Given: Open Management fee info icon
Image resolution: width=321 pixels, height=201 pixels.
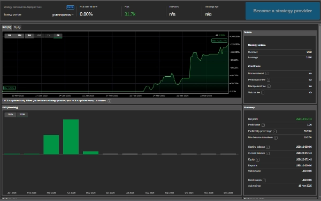Looking at the screenshot, I should [269, 86].
